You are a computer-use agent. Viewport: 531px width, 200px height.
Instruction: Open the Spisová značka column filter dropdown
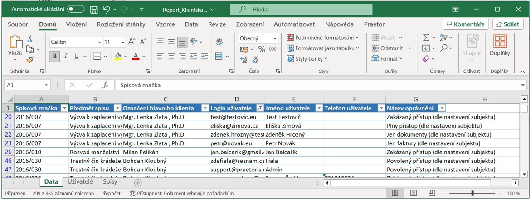point(64,108)
